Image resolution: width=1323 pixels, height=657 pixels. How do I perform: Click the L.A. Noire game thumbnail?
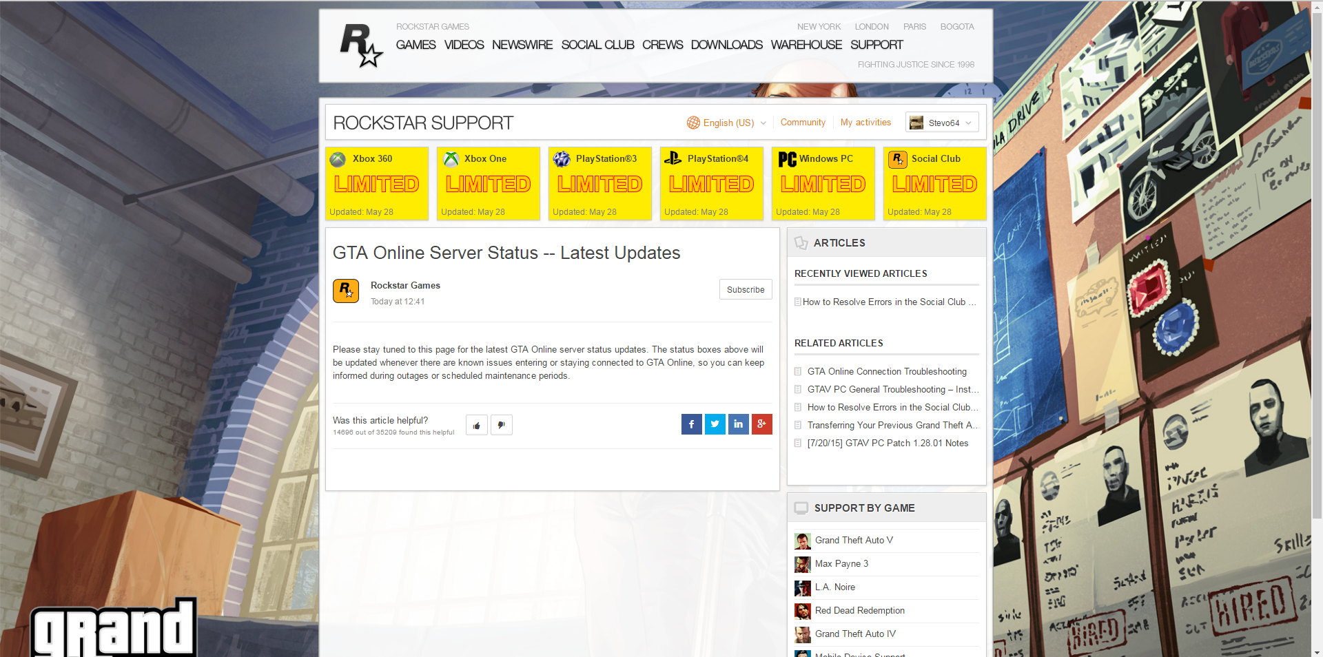tap(803, 587)
